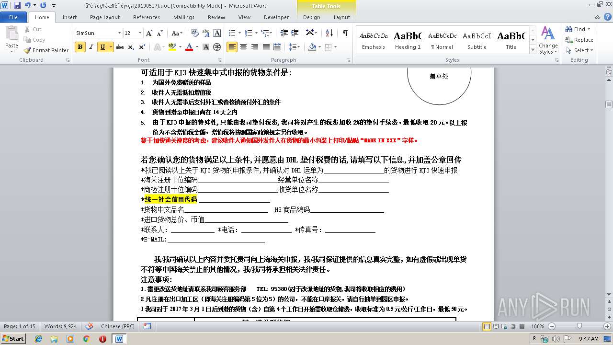
Task: Click the Character Border icon
Action: (217, 33)
